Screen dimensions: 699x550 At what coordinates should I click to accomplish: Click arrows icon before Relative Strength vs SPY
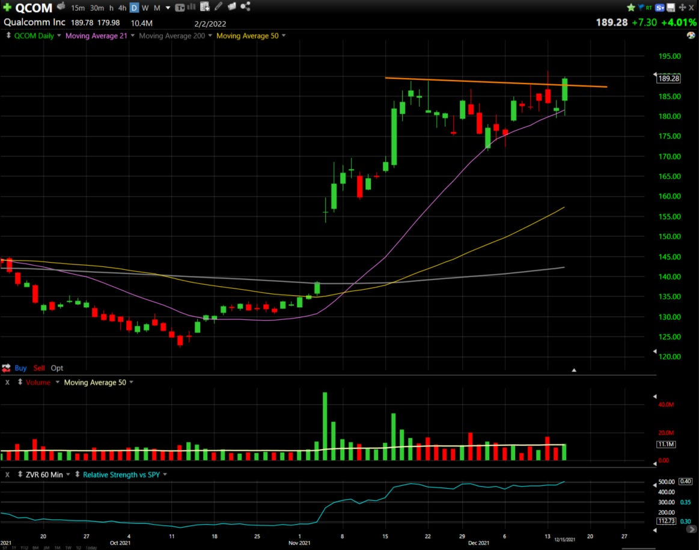click(x=77, y=474)
